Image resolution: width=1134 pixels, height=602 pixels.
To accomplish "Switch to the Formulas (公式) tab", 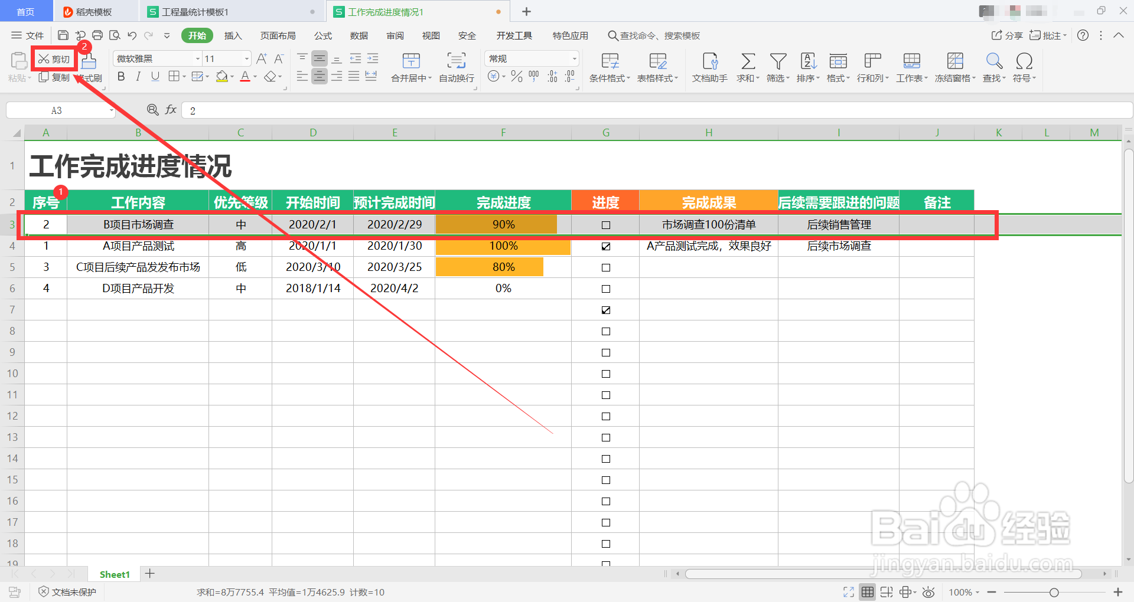I will click(322, 35).
